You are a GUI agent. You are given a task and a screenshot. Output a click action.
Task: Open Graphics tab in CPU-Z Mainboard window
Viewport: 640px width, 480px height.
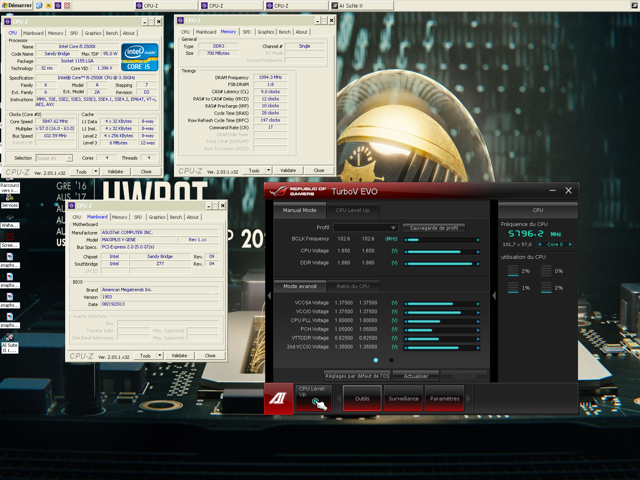pos(157,217)
